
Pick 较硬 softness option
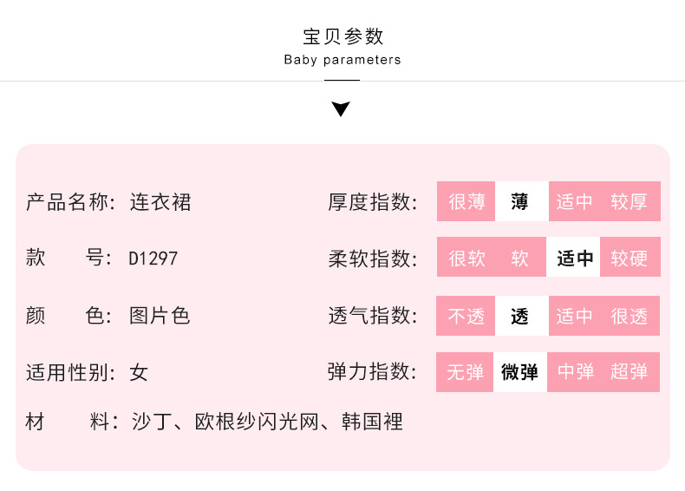pyautogui.click(x=630, y=259)
